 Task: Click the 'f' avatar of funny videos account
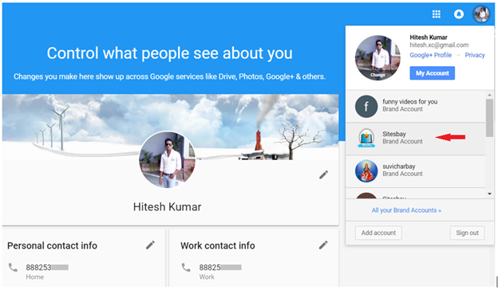tap(366, 107)
